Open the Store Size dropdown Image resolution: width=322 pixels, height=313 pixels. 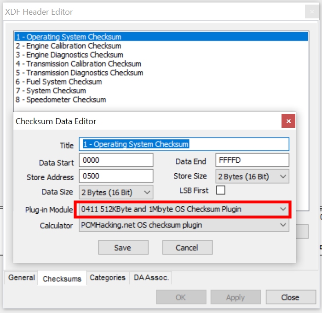[x=253, y=176]
